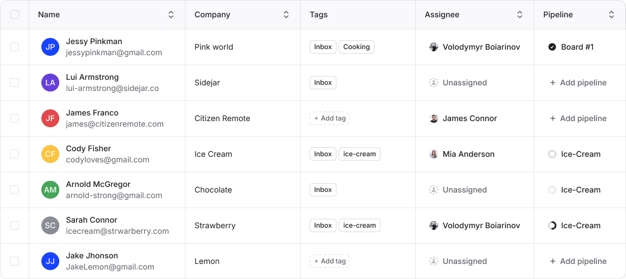Click the dotted progress icon in Arnold McGregor row

(x=552, y=190)
